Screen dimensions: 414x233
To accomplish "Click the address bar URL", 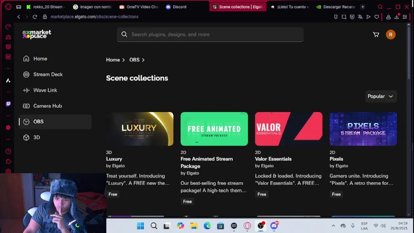I will point(94,17).
